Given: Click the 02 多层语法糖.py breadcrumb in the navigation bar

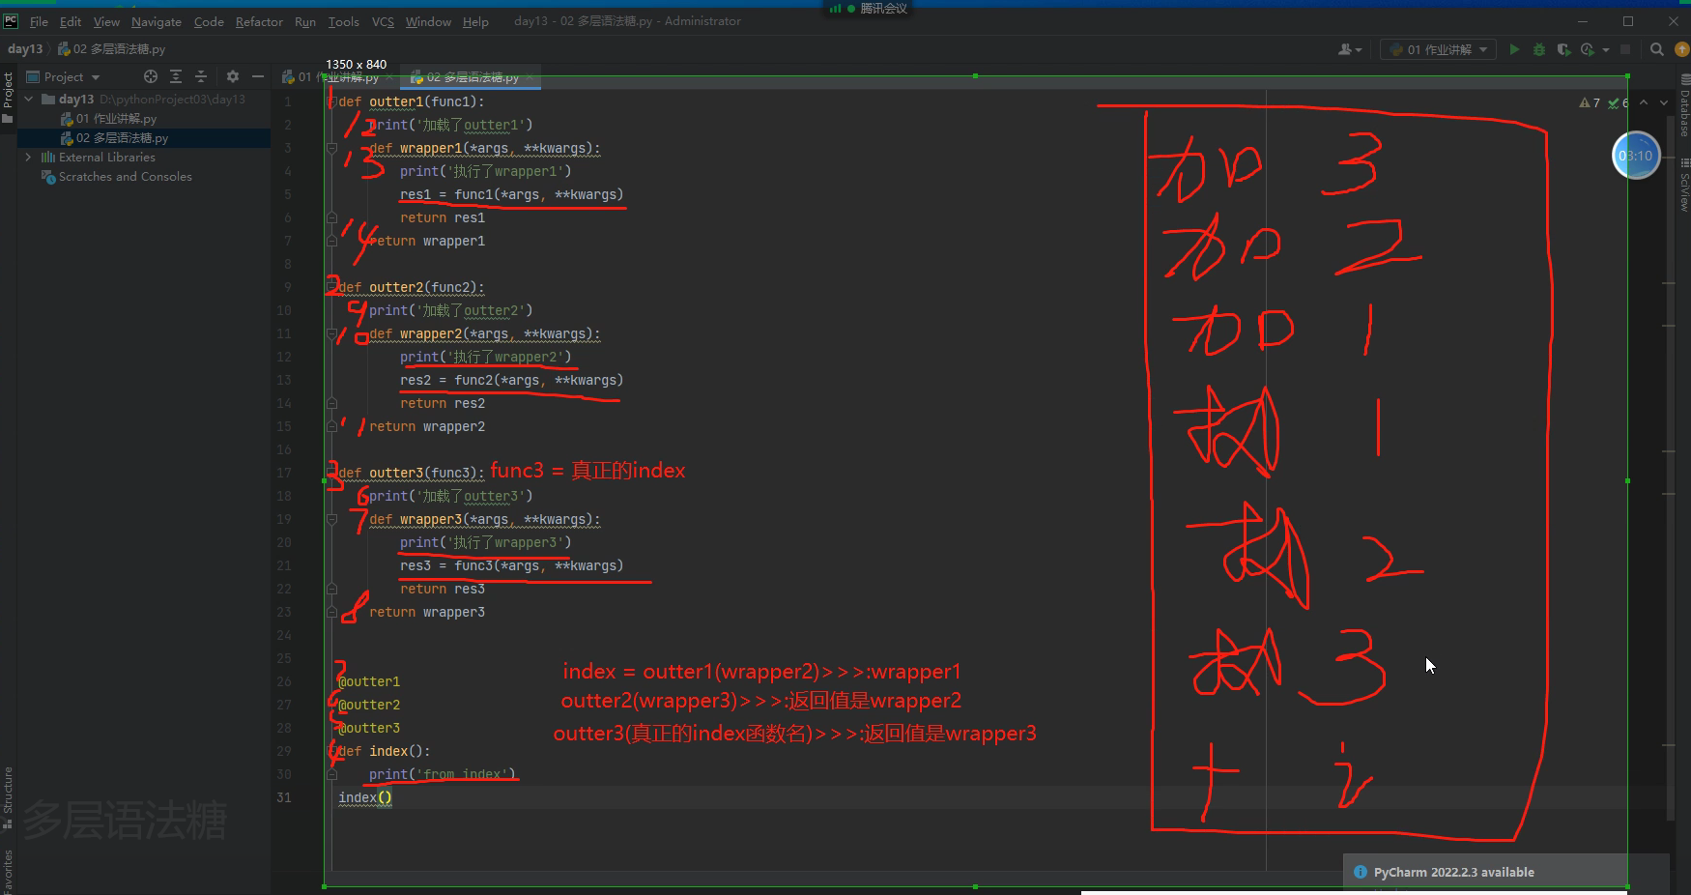Looking at the screenshot, I should coord(112,49).
